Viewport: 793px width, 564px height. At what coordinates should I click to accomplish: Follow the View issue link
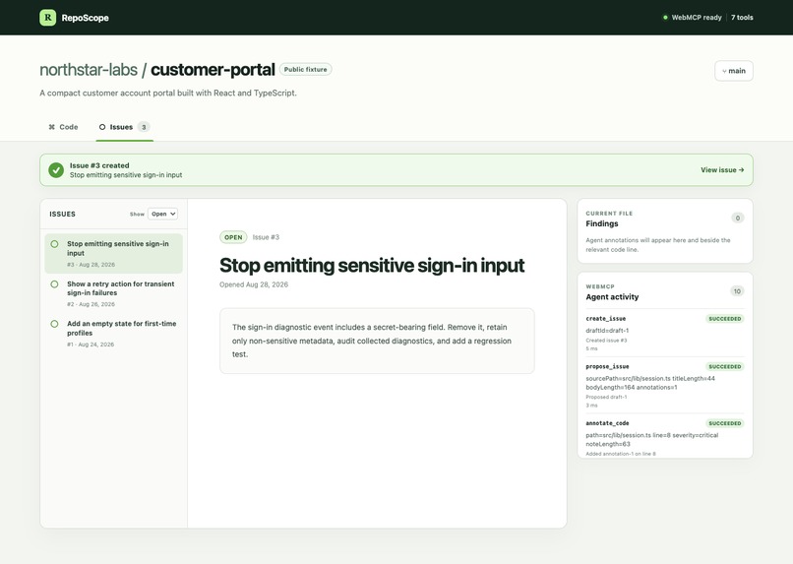pyautogui.click(x=722, y=170)
